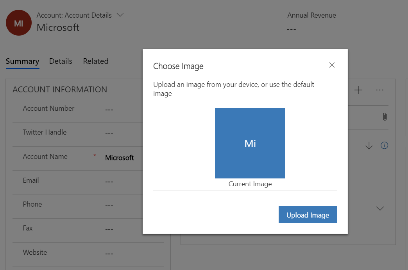Image resolution: width=408 pixels, height=270 pixels.
Task: Click the Upload Image button
Action: tap(308, 215)
